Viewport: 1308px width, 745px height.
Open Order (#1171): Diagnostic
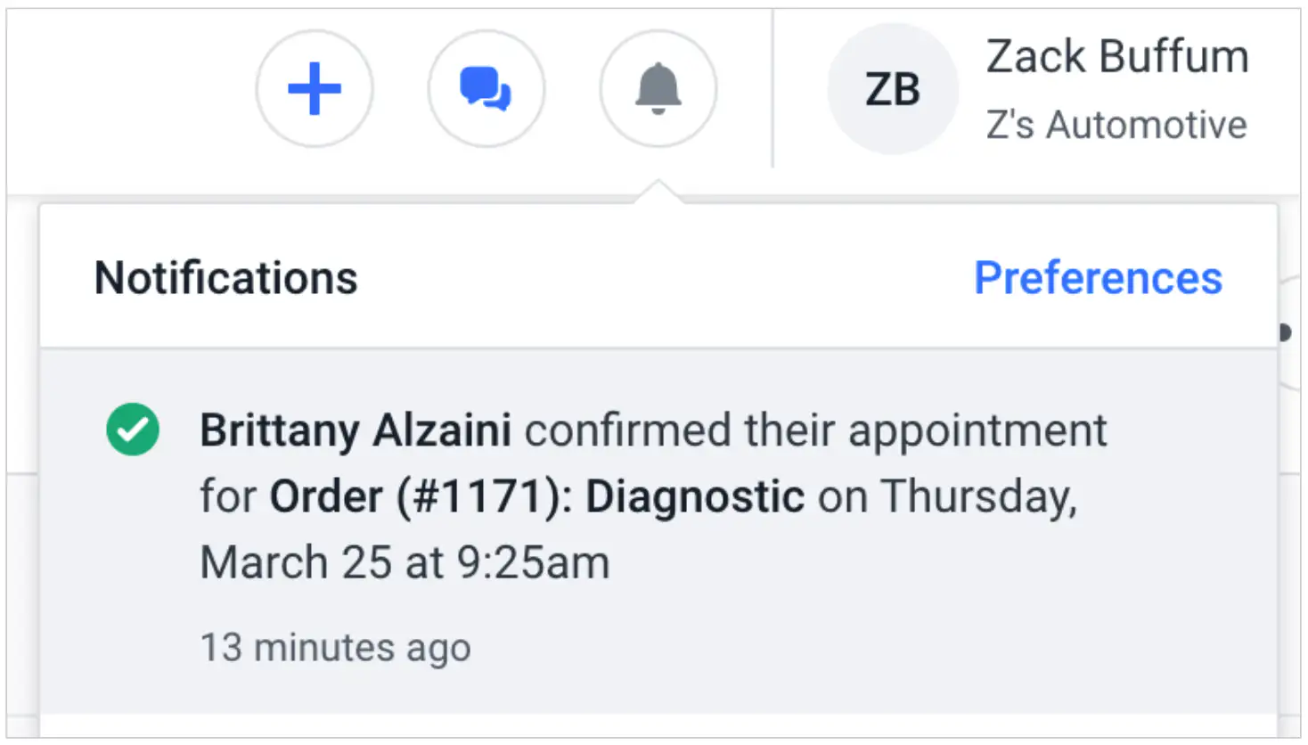tap(537, 496)
